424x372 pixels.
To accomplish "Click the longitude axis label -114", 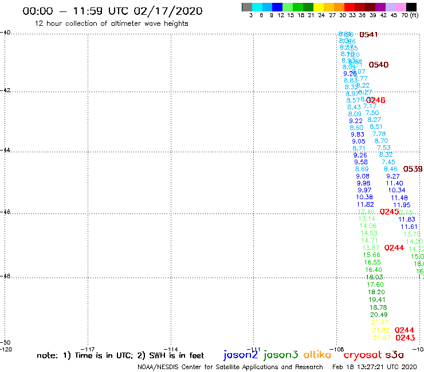I will (171, 349).
